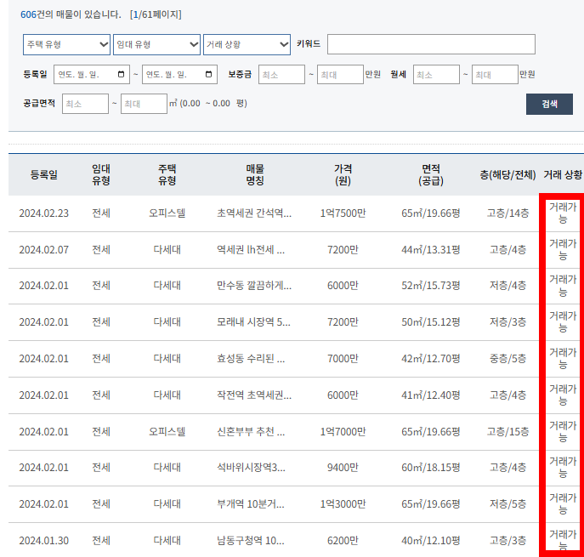Open listing 석바위시장역3...

coord(251,467)
